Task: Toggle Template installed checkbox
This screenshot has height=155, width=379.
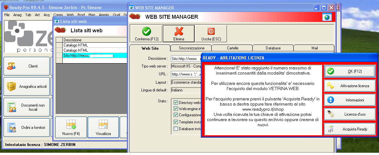Action: tap(176, 122)
